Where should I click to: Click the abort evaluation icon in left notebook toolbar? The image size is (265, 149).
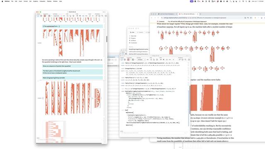tap(49, 16)
